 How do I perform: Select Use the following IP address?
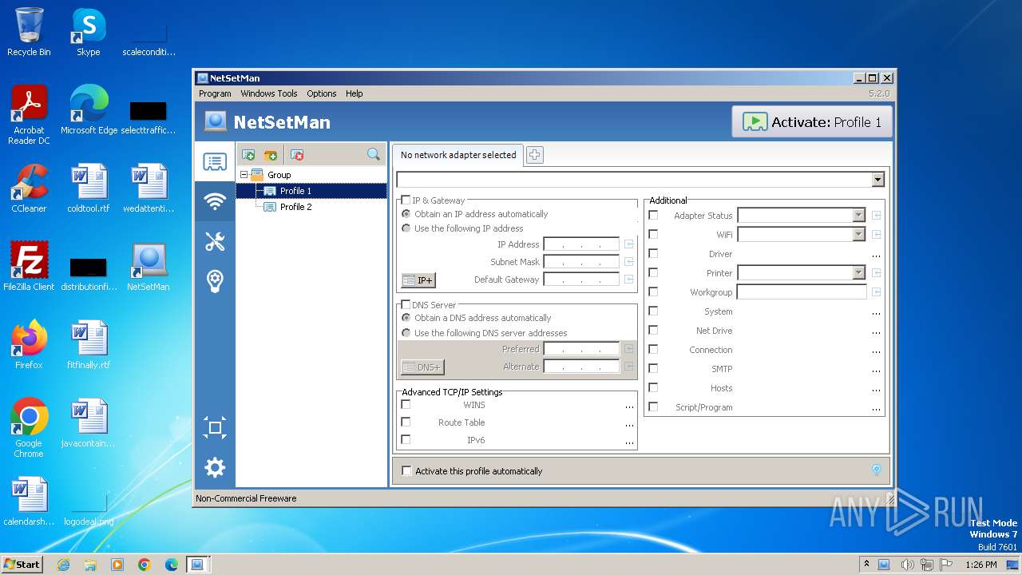pos(406,228)
